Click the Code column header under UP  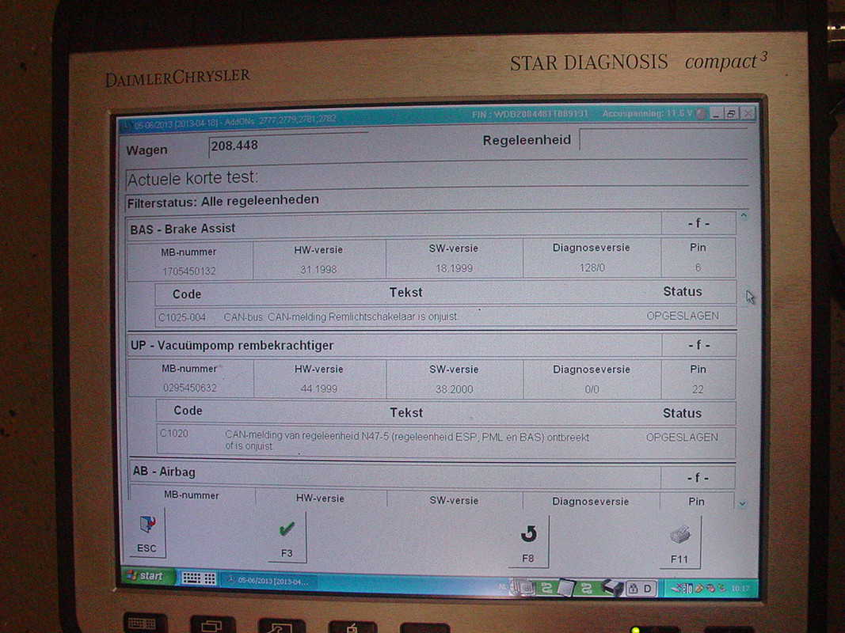(x=188, y=411)
